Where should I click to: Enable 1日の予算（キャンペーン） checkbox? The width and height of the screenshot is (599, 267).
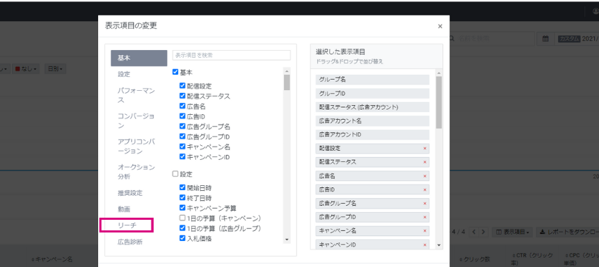pos(183,218)
